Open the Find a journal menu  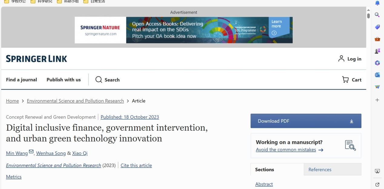point(22,80)
